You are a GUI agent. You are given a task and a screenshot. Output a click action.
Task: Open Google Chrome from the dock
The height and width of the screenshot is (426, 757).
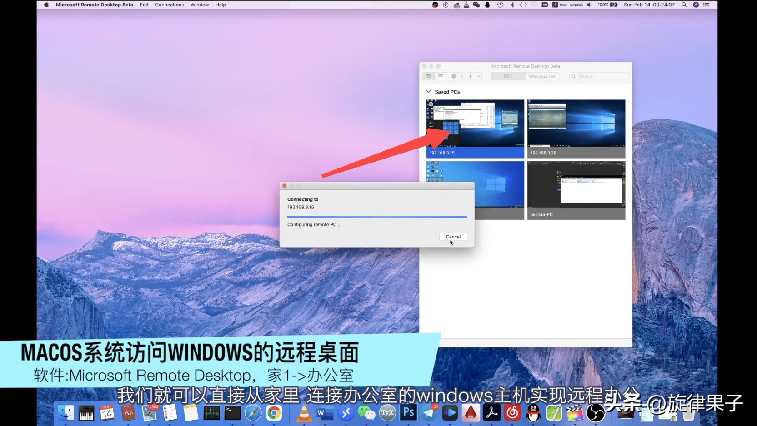point(274,412)
